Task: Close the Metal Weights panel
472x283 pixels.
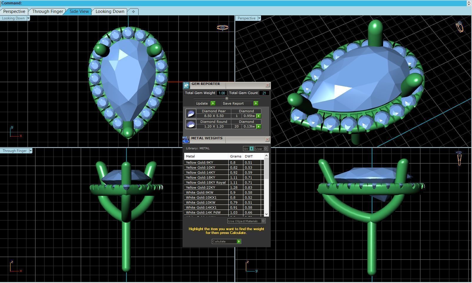Action: pos(267,140)
